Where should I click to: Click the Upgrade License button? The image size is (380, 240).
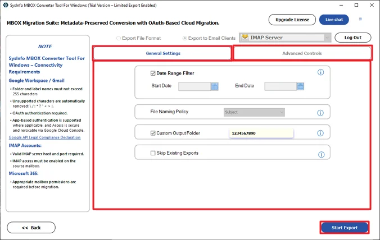(292, 20)
